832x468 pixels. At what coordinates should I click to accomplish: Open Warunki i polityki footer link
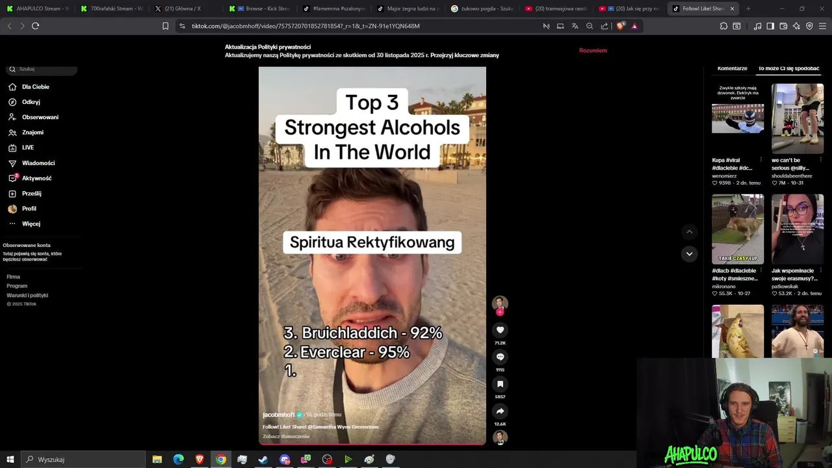pos(27,295)
